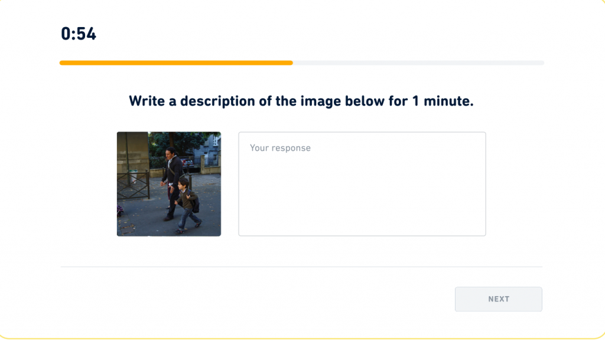Click the boy's backpack in the photo
The height and width of the screenshot is (341, 605).
[x=196, y=205]
